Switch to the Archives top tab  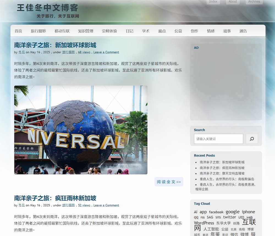(x=254, y=2)
